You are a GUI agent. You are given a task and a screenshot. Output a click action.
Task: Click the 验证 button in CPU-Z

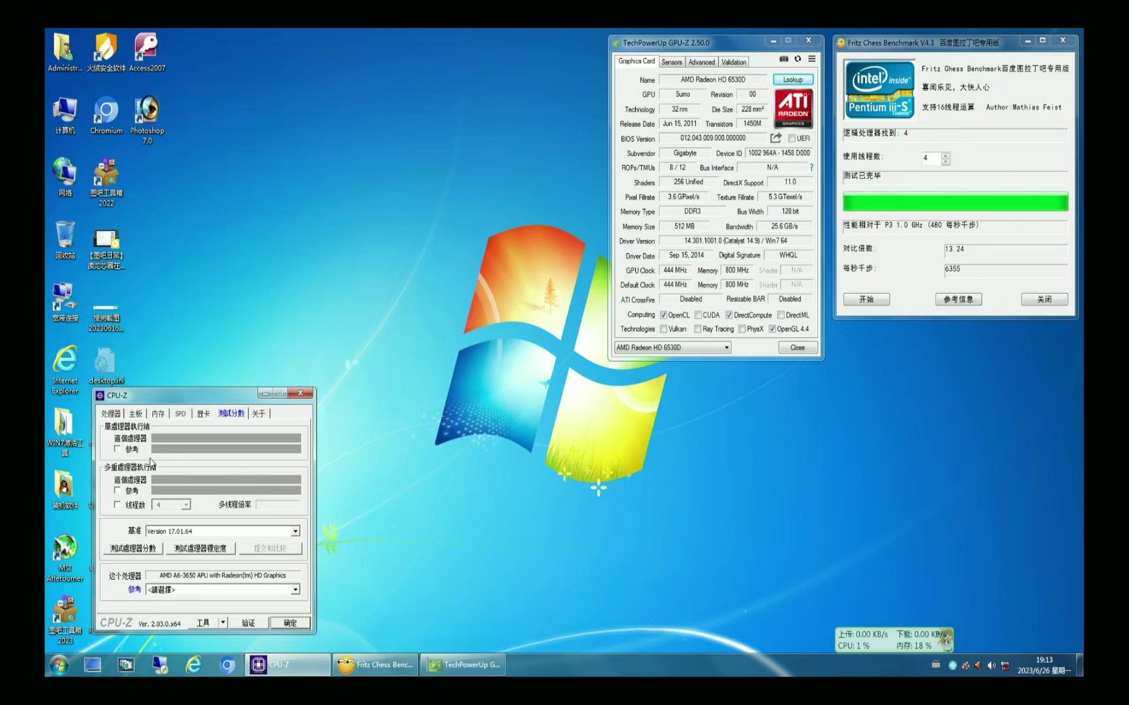[248, 623]
